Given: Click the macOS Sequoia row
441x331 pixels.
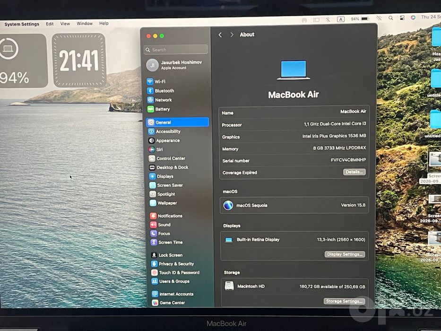Looking at the screenshot, I should point(294,205).
